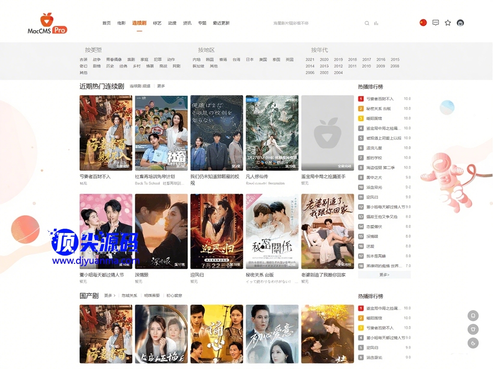Filter series by year 2021
The image size is (493, 369).
click(x=310, y=60)
